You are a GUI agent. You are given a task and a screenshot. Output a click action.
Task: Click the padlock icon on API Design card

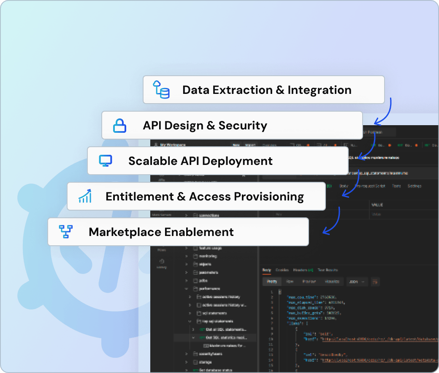coord(119,125)
